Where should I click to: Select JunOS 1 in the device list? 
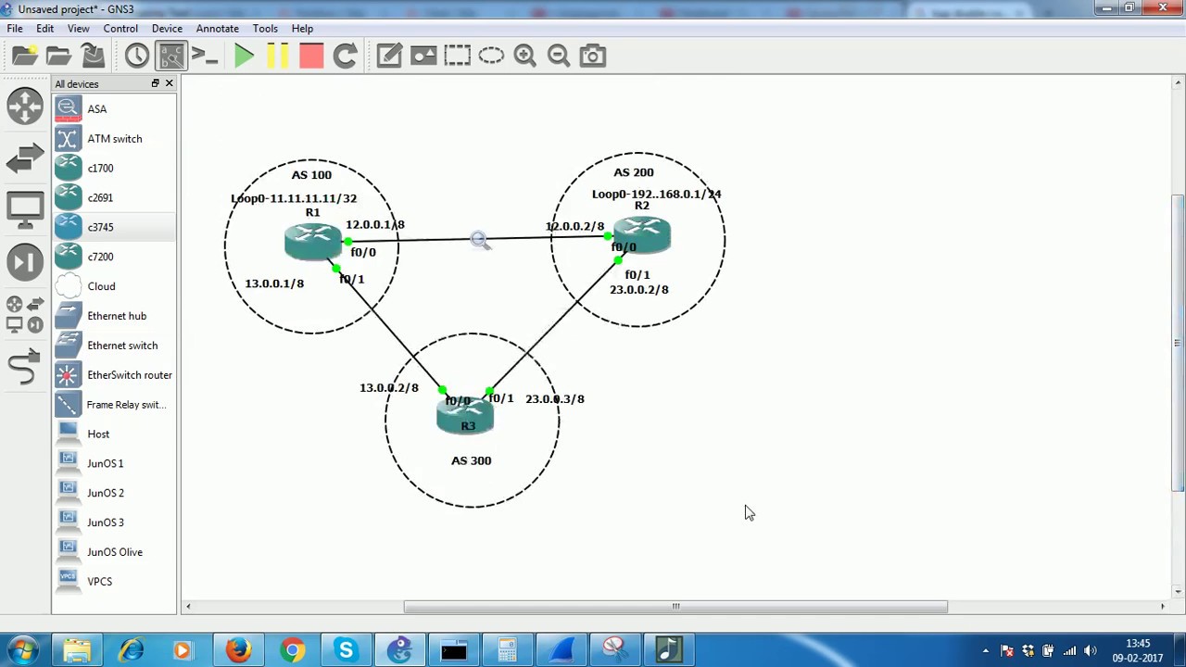114,463
